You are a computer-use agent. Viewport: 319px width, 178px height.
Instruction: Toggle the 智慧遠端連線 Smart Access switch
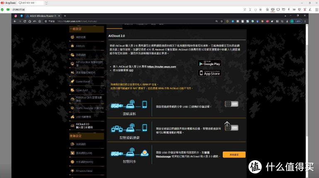click(x=231, y=128)
